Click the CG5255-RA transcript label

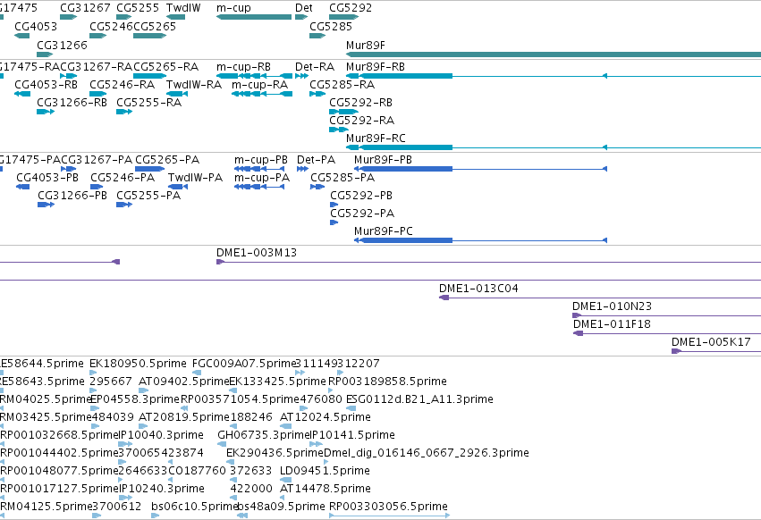[149, 103]
